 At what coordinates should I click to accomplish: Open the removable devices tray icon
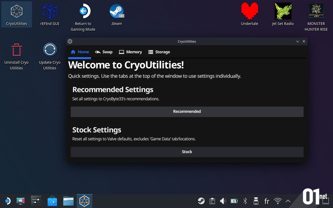point(256,201)
